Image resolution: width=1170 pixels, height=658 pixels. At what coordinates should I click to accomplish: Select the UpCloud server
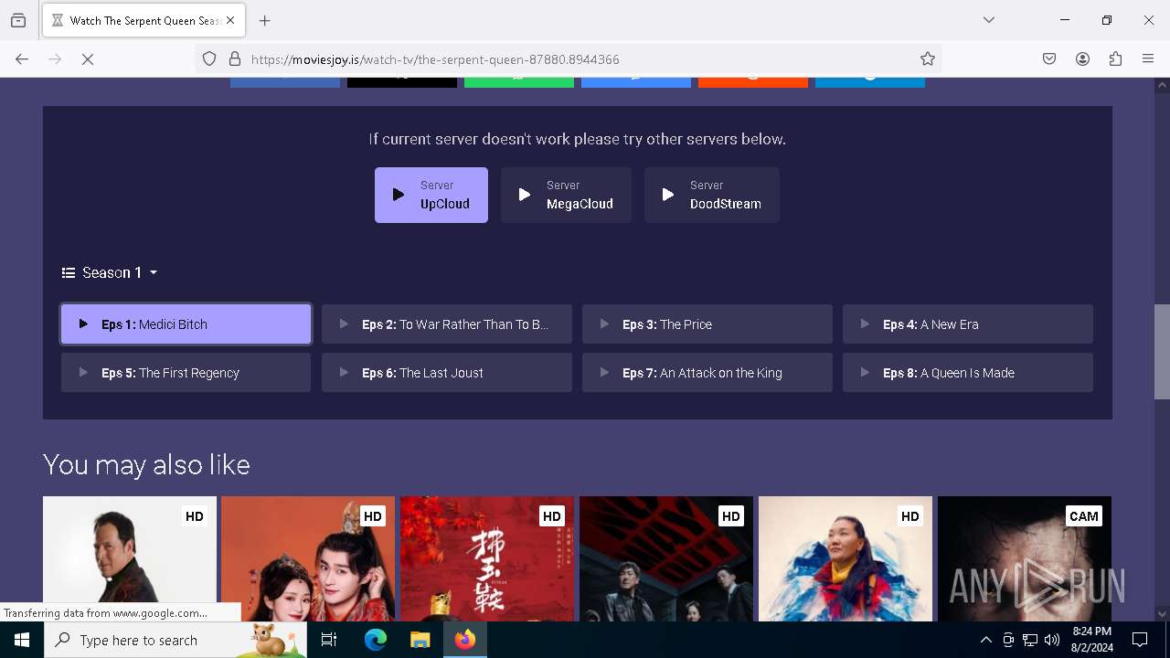pos(431,195)
